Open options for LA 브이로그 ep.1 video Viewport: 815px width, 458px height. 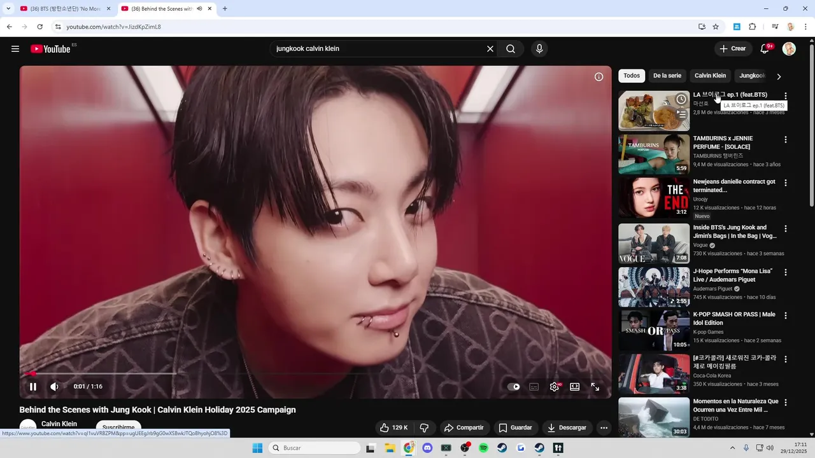[785, 96]
